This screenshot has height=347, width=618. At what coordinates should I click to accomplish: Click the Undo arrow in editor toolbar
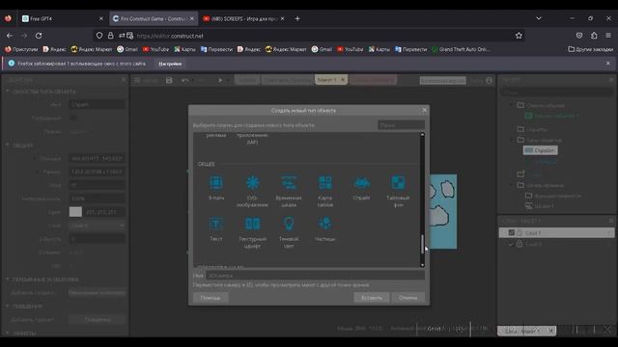pyautogui.click(x=184, y=80)
